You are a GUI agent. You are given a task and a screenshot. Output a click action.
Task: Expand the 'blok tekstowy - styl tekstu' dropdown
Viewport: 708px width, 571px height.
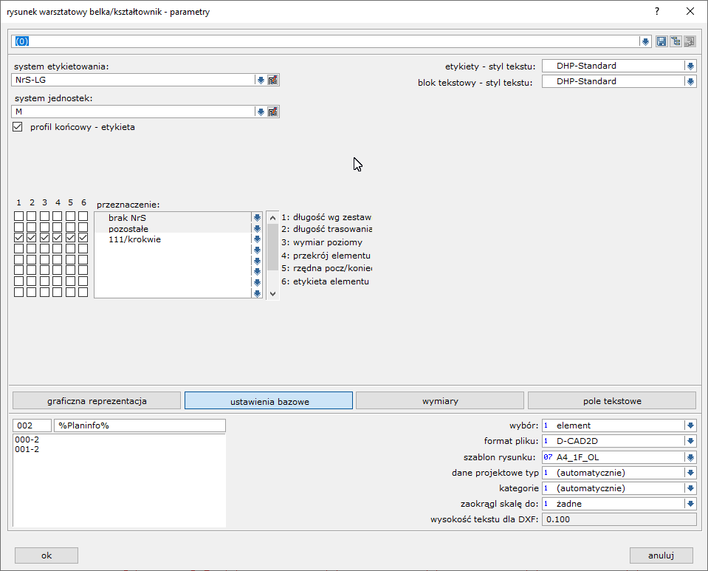click(690, 82)
